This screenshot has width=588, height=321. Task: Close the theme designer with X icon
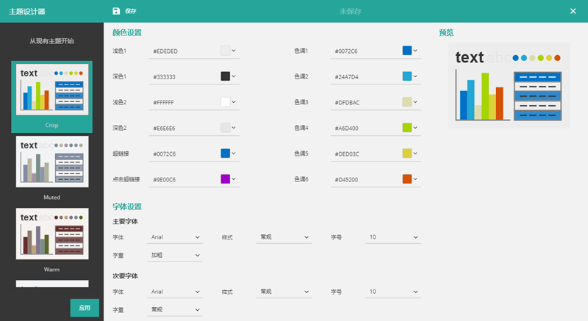coord(573,11)
